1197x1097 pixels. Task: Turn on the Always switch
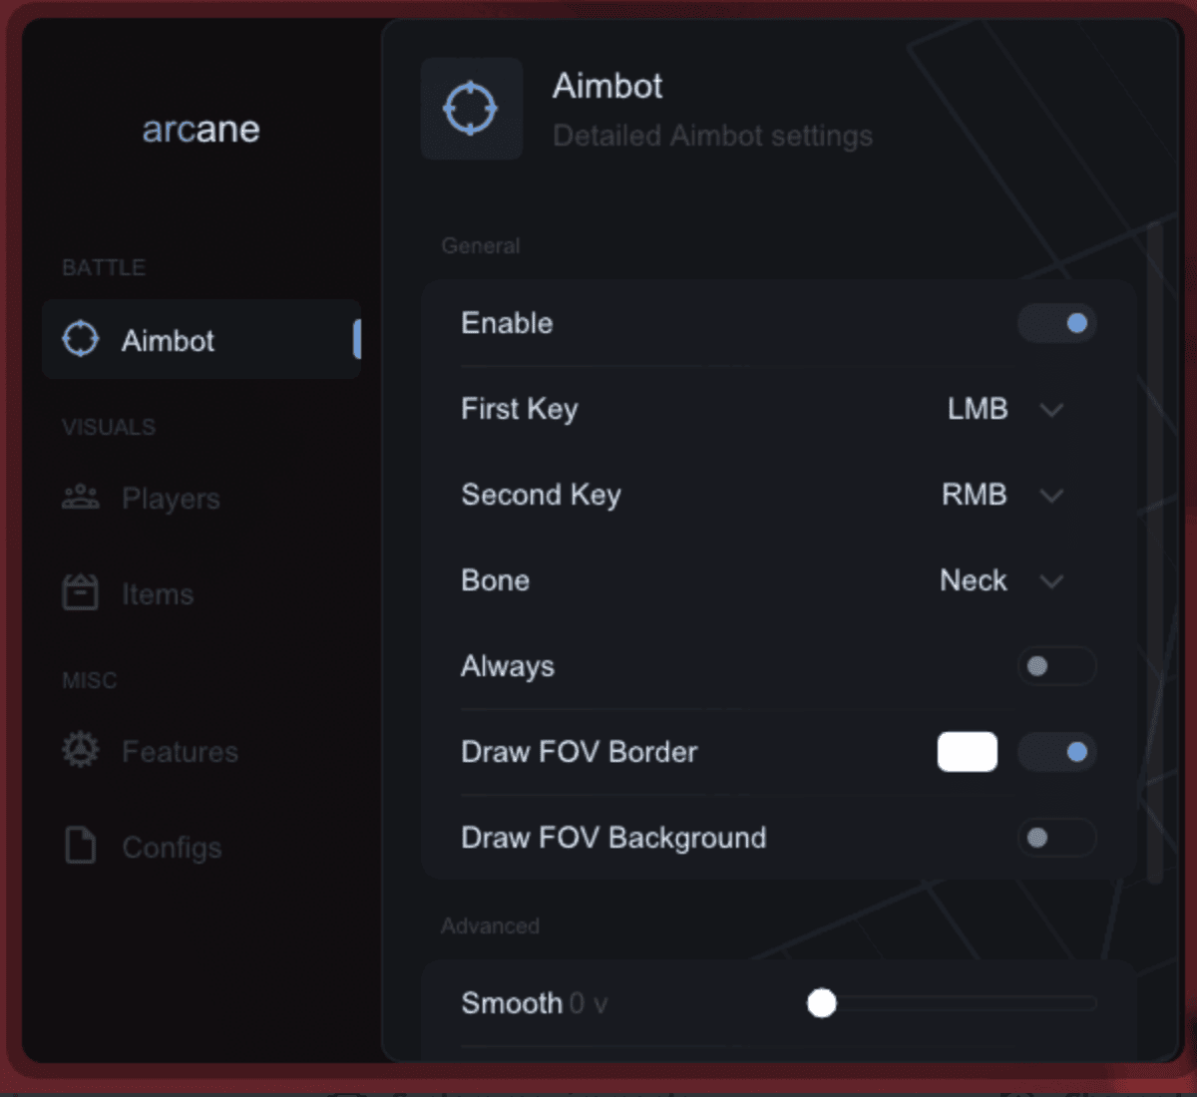[x=1057, y=666]
